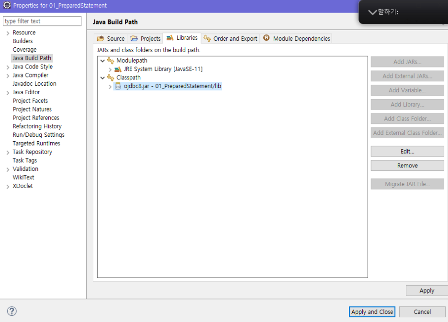Expand the Java Editor category

click(x=8, y=93)
